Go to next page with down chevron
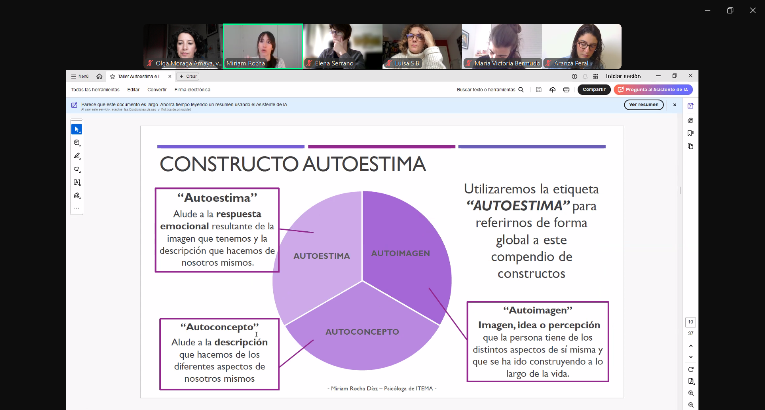Image resolution: width=765 pixels, height=410 pixels. click(x=690, y=357)
